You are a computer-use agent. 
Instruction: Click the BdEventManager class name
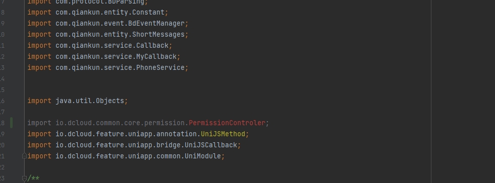click(x=156, y=24)
